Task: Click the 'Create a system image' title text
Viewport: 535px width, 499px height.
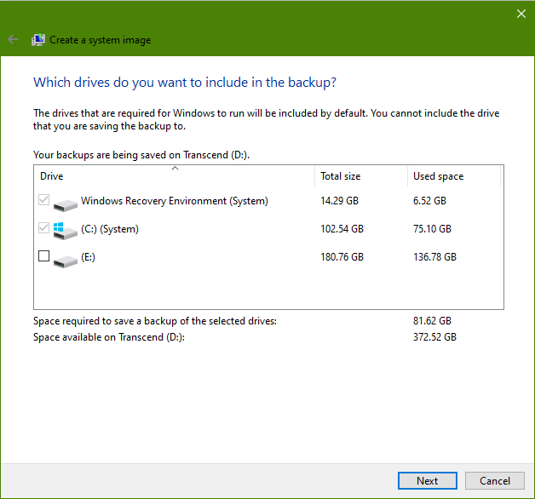Action: point(101,40)
